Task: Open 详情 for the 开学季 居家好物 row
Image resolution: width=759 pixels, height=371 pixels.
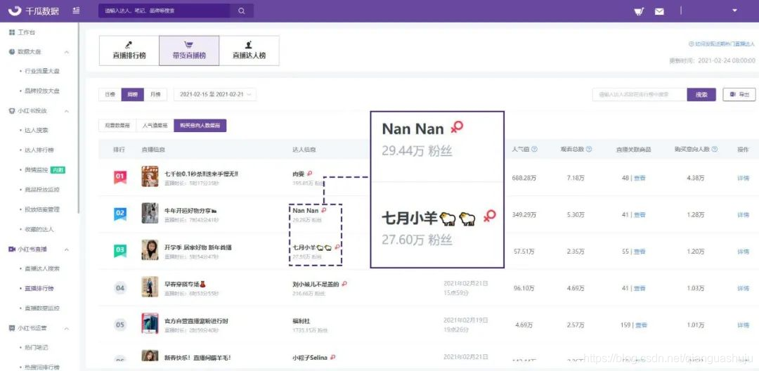Action: point(743,252)
